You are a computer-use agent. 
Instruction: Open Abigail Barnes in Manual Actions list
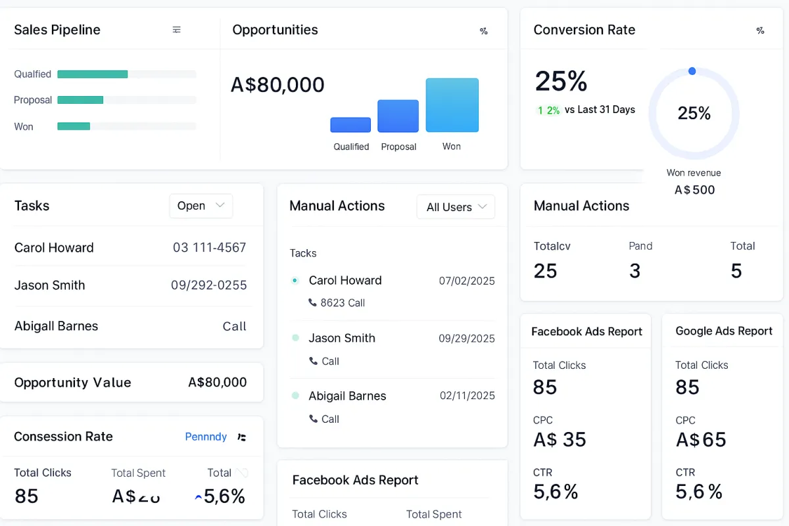[x=347, y=396]
